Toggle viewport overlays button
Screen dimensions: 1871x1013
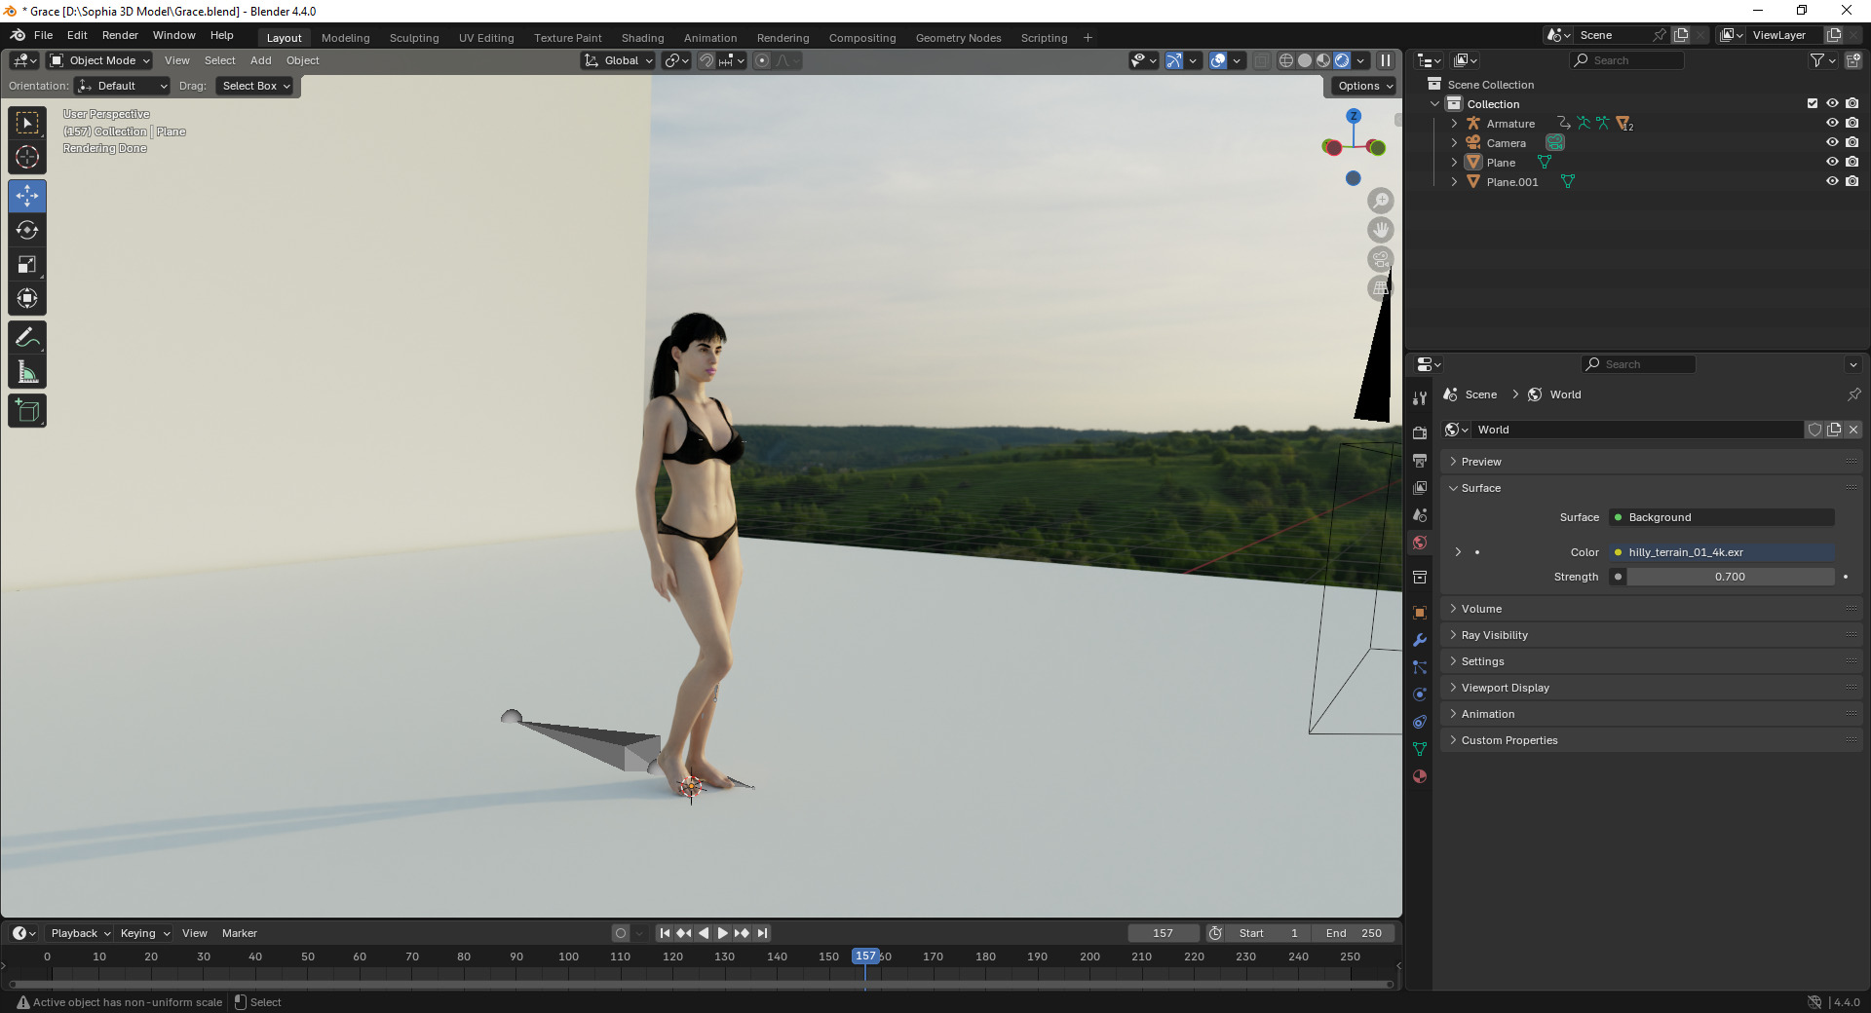click(x=1218, y=60)
